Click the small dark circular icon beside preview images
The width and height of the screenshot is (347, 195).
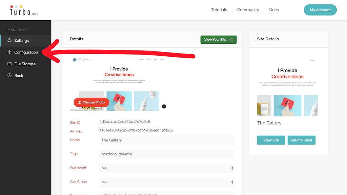point(164,106)
